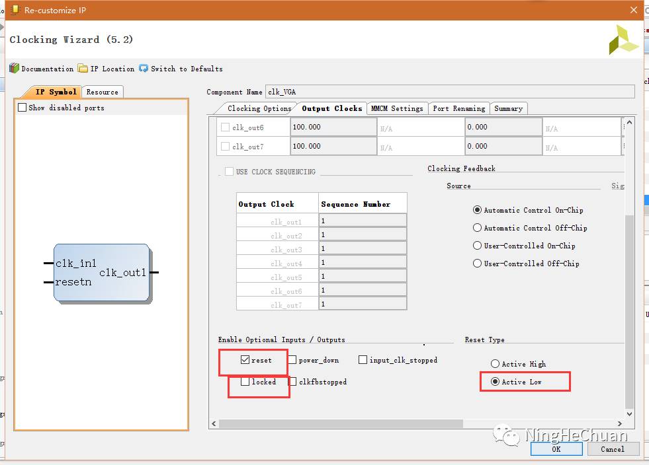Screen dimensions: 649x465
Task: Open the Documentation book icon
Action: (14, 69)
